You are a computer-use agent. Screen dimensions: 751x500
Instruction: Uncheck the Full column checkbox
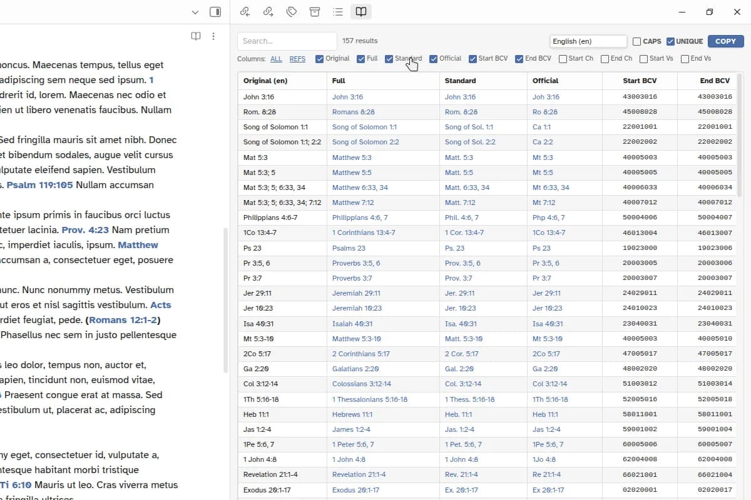360,59
